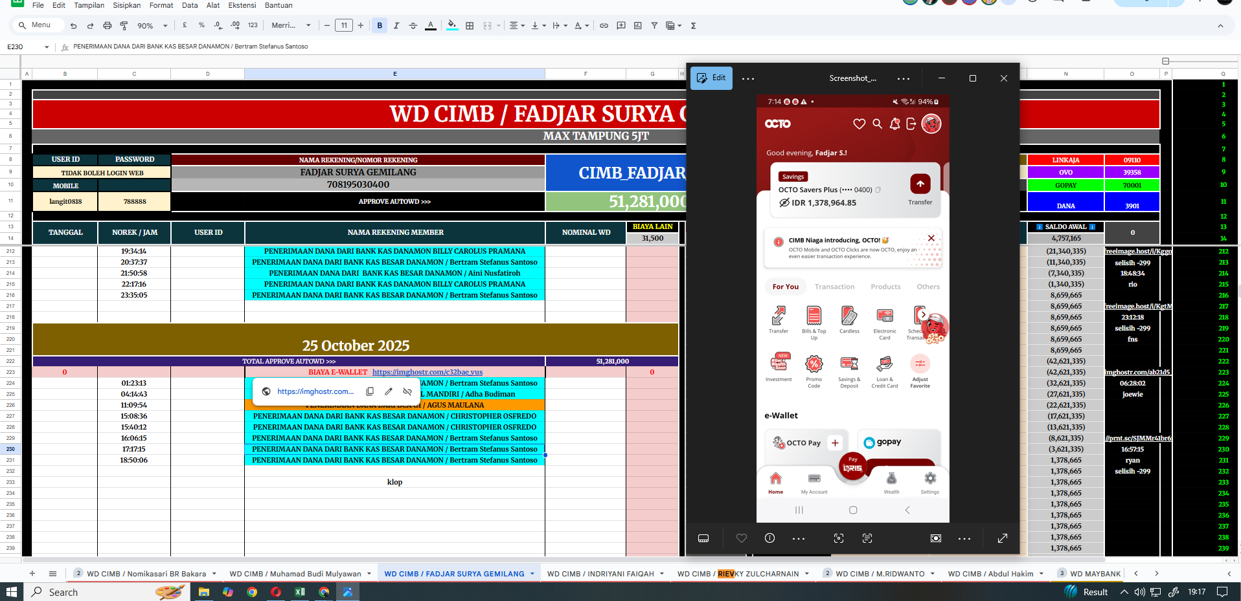Open the name box E230 dropdown
1241x601 pixels.
(x=47, y=47)
